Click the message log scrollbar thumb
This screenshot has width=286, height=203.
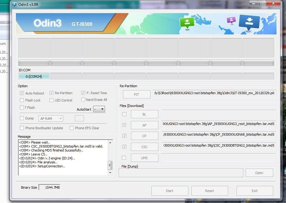110,165
